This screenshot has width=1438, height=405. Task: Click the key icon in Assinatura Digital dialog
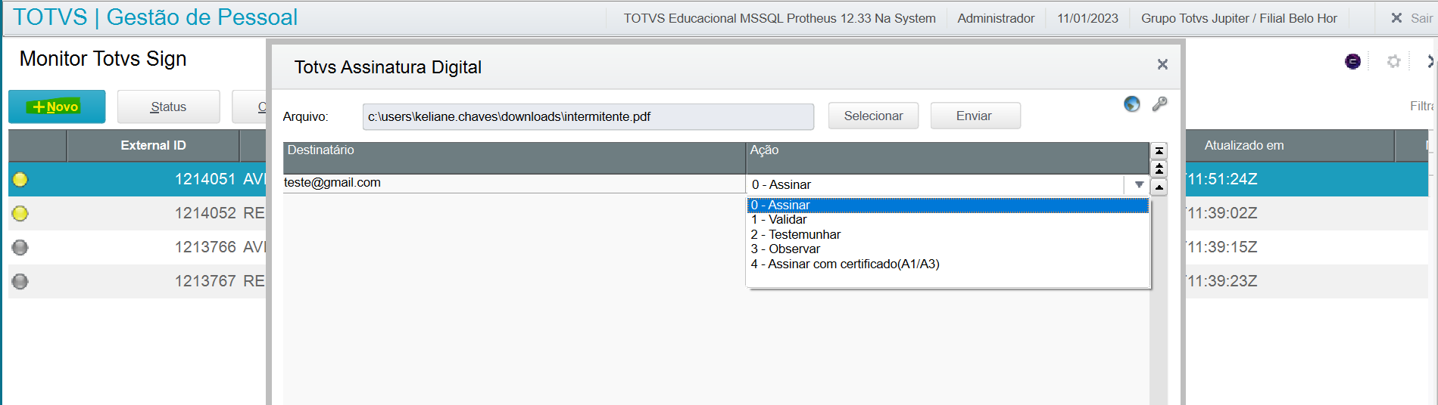pos(1159,104)
